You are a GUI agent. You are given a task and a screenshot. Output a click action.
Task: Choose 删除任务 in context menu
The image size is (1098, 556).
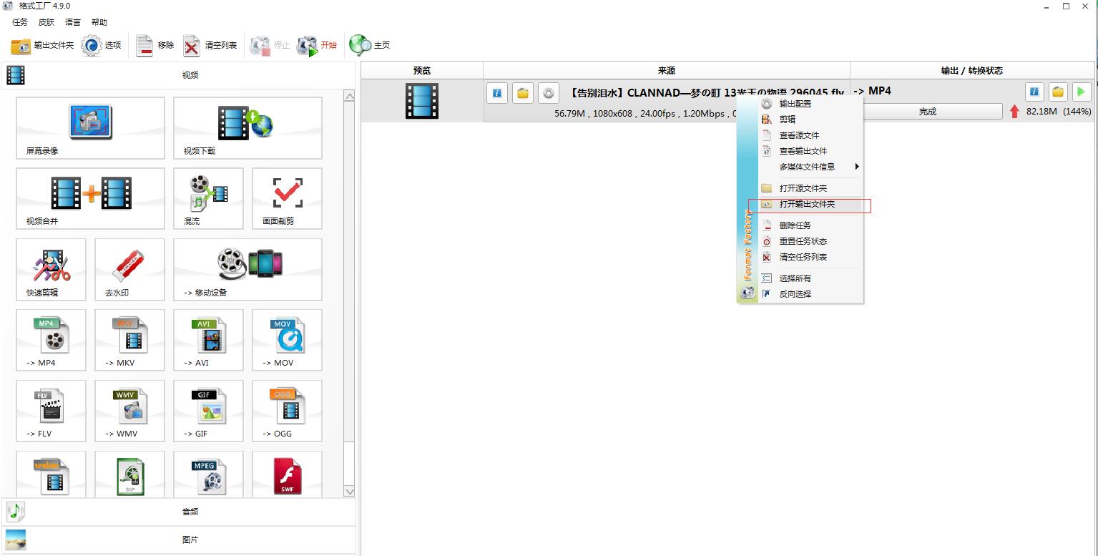click(810, 225)
